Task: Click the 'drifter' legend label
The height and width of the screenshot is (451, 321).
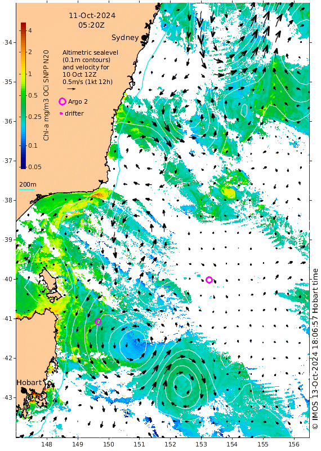Action: (x=74, y=113)
